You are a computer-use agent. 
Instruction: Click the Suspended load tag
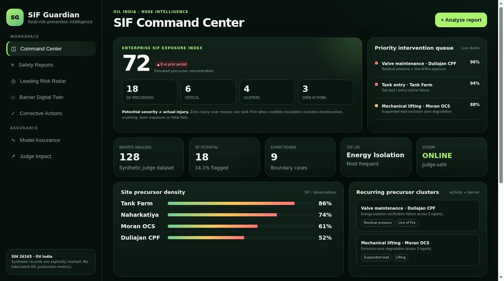coord(376,257)
